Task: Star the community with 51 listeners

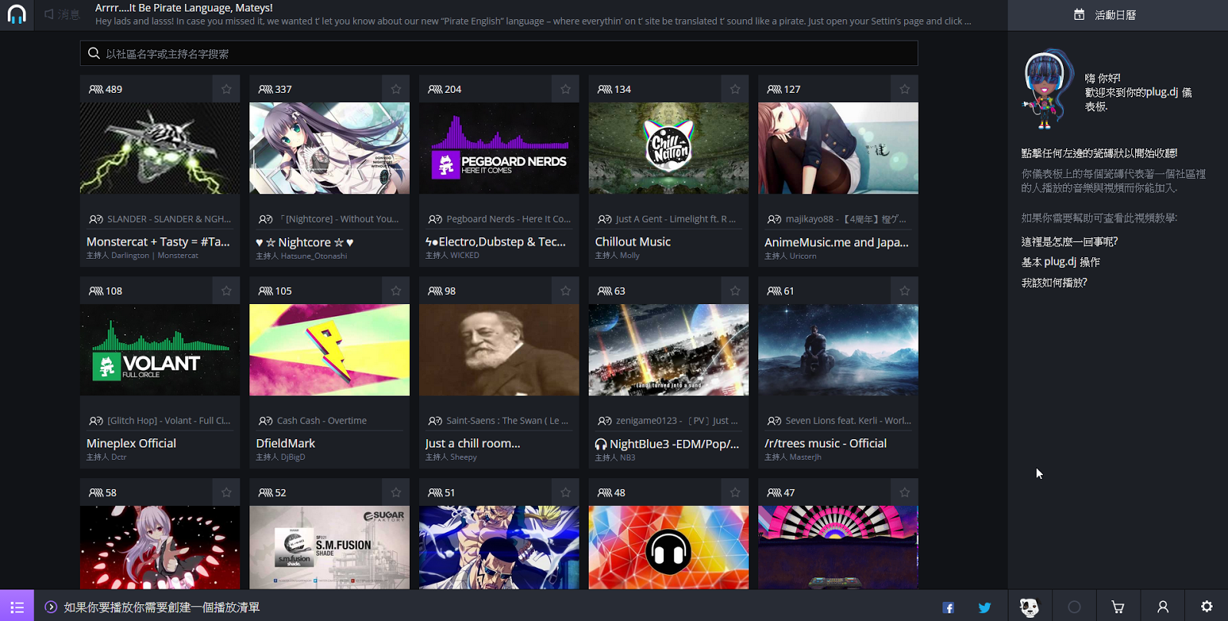Action: (566, 493)
